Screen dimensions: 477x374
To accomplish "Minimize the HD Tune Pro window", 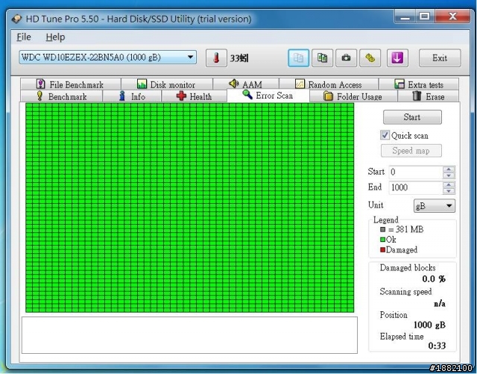I will pos(405,16).
